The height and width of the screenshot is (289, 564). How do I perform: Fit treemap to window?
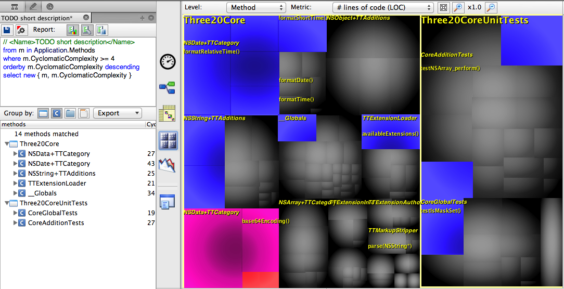[x=443, y=7]
